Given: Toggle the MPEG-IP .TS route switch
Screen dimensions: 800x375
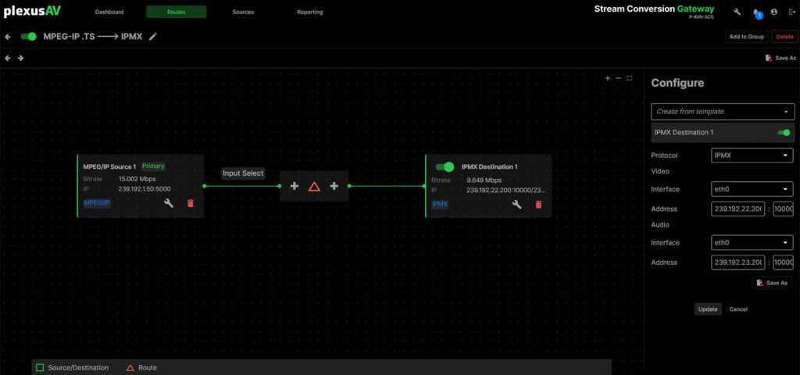Looking at the screenshot, I should pyautogui.click(x=28, y=37).
